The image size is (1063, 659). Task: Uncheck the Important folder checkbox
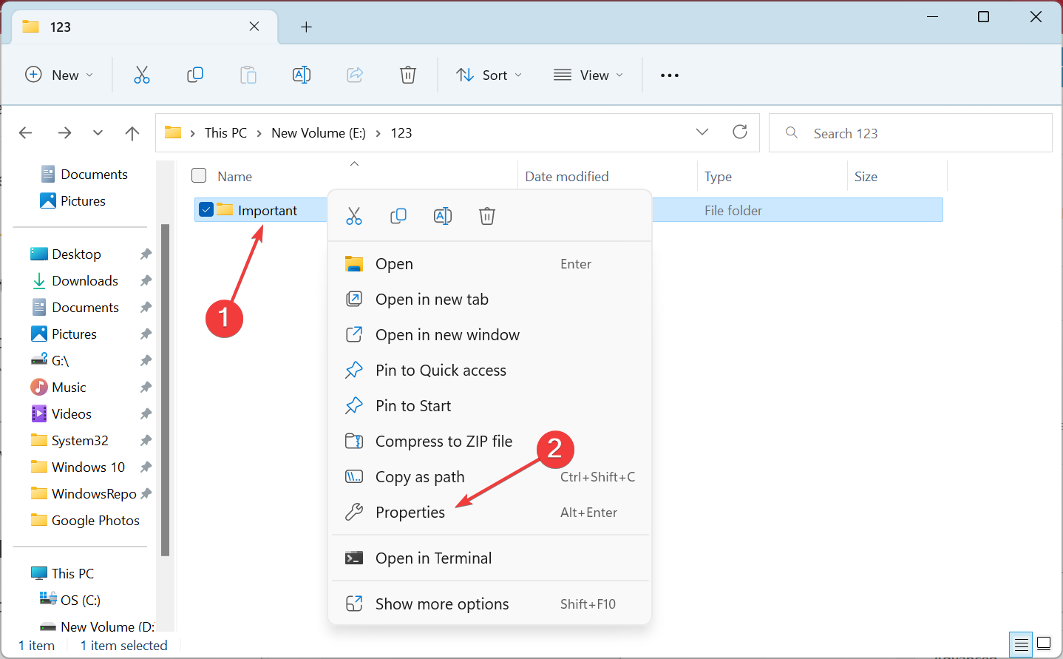(x=206, y=210)
